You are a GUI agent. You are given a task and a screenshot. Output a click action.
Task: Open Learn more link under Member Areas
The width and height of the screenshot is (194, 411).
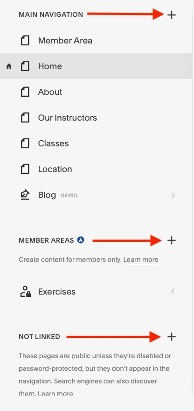click(141, 260)
